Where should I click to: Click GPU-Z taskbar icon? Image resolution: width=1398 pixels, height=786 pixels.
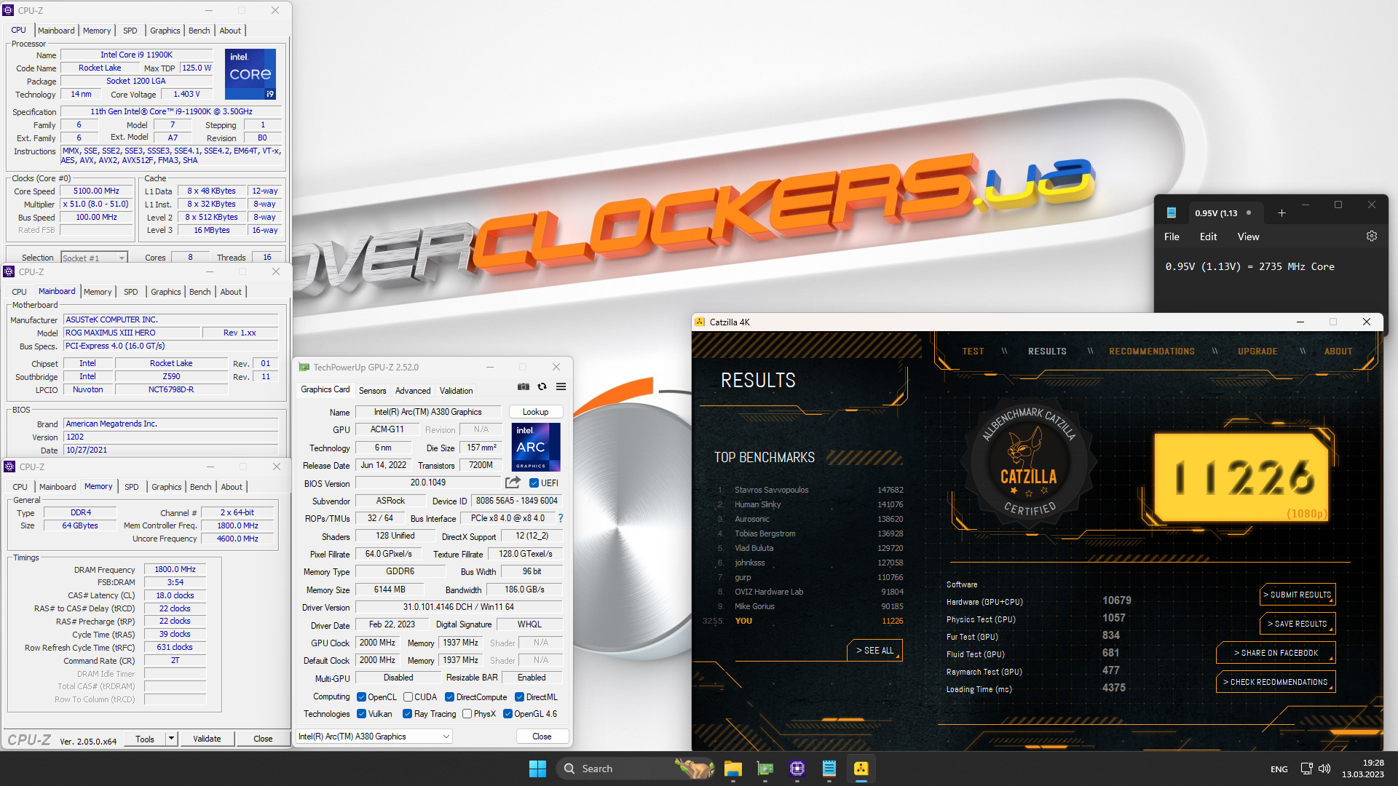click(765, 769)
